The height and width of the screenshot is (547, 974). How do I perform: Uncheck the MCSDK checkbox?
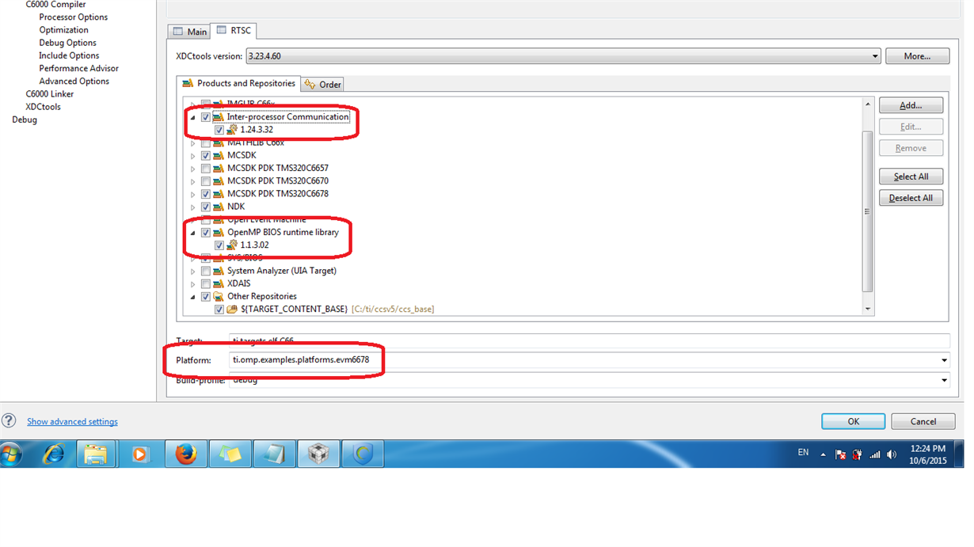pyautogui.click(x=206, y=156)
